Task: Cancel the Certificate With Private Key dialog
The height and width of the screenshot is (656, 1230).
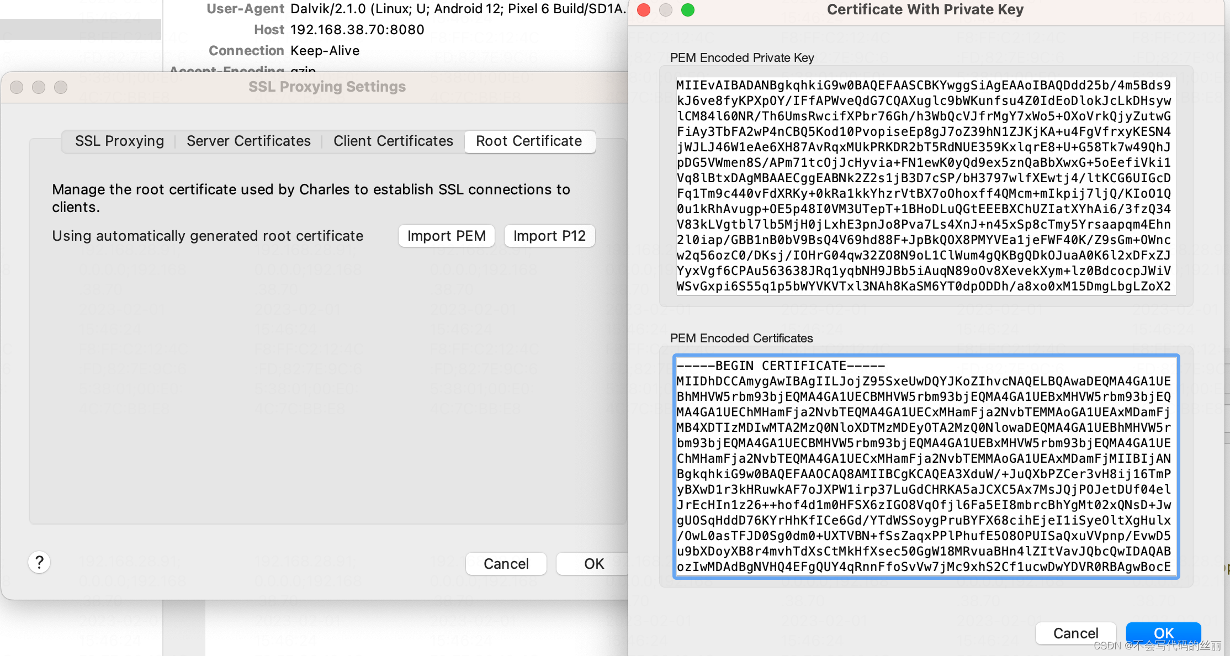Action: click(1075, 633)
